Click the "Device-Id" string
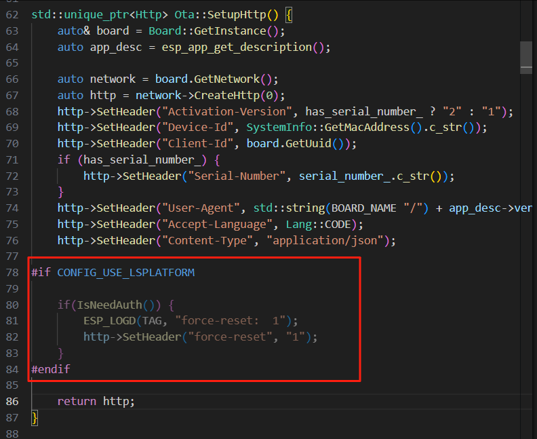This screenshot has height=439, width=537. pyautogui.click(x=197, y=128)
